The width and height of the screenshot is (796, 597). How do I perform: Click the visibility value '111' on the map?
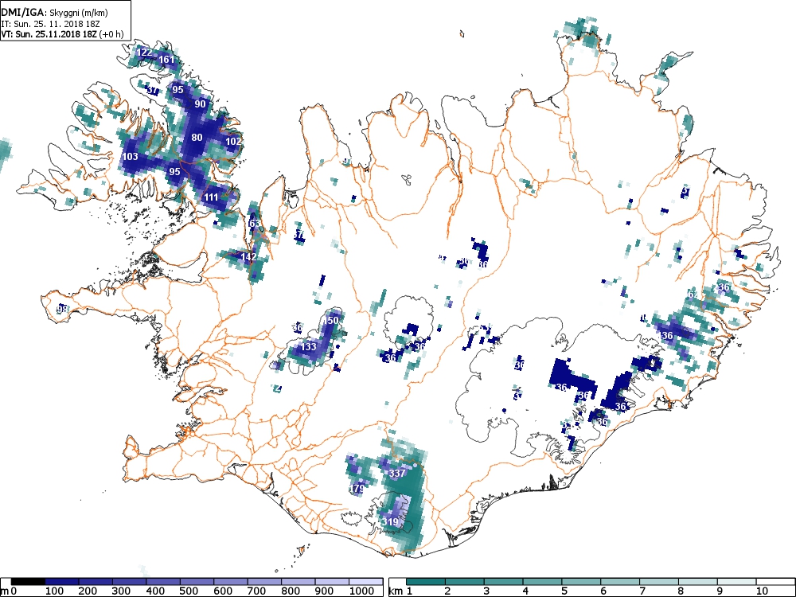(x=211, y=197)
